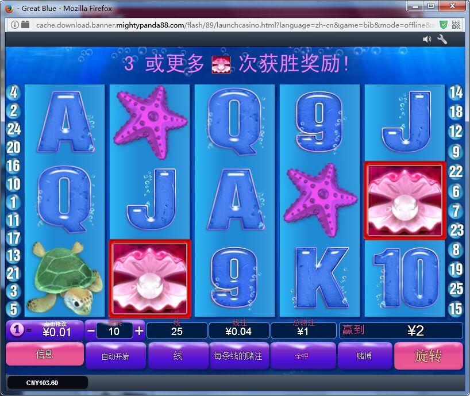Mute the game sound via speaker icon
Screen dimensions: 470x396
click(x=426, y=39)
